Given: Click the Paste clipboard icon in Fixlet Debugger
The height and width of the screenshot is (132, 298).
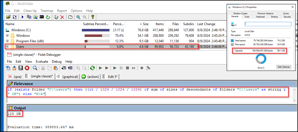Looking at the screenshot, I should click(55, 68).
